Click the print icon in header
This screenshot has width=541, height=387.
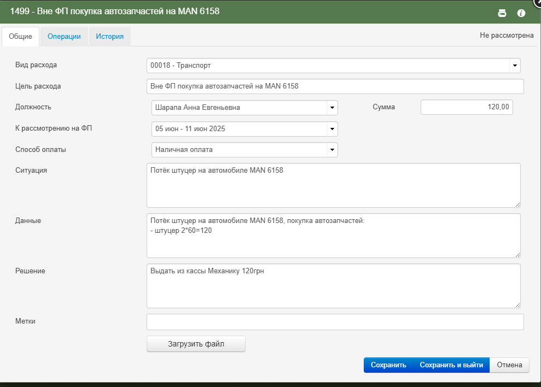point(502,13)
